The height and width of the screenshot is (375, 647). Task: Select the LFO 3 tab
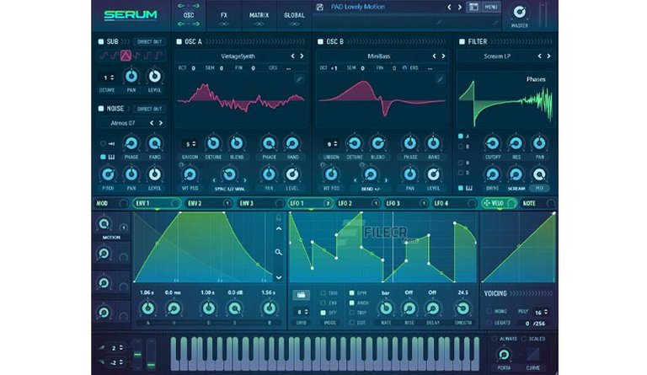tap(404, 203)
